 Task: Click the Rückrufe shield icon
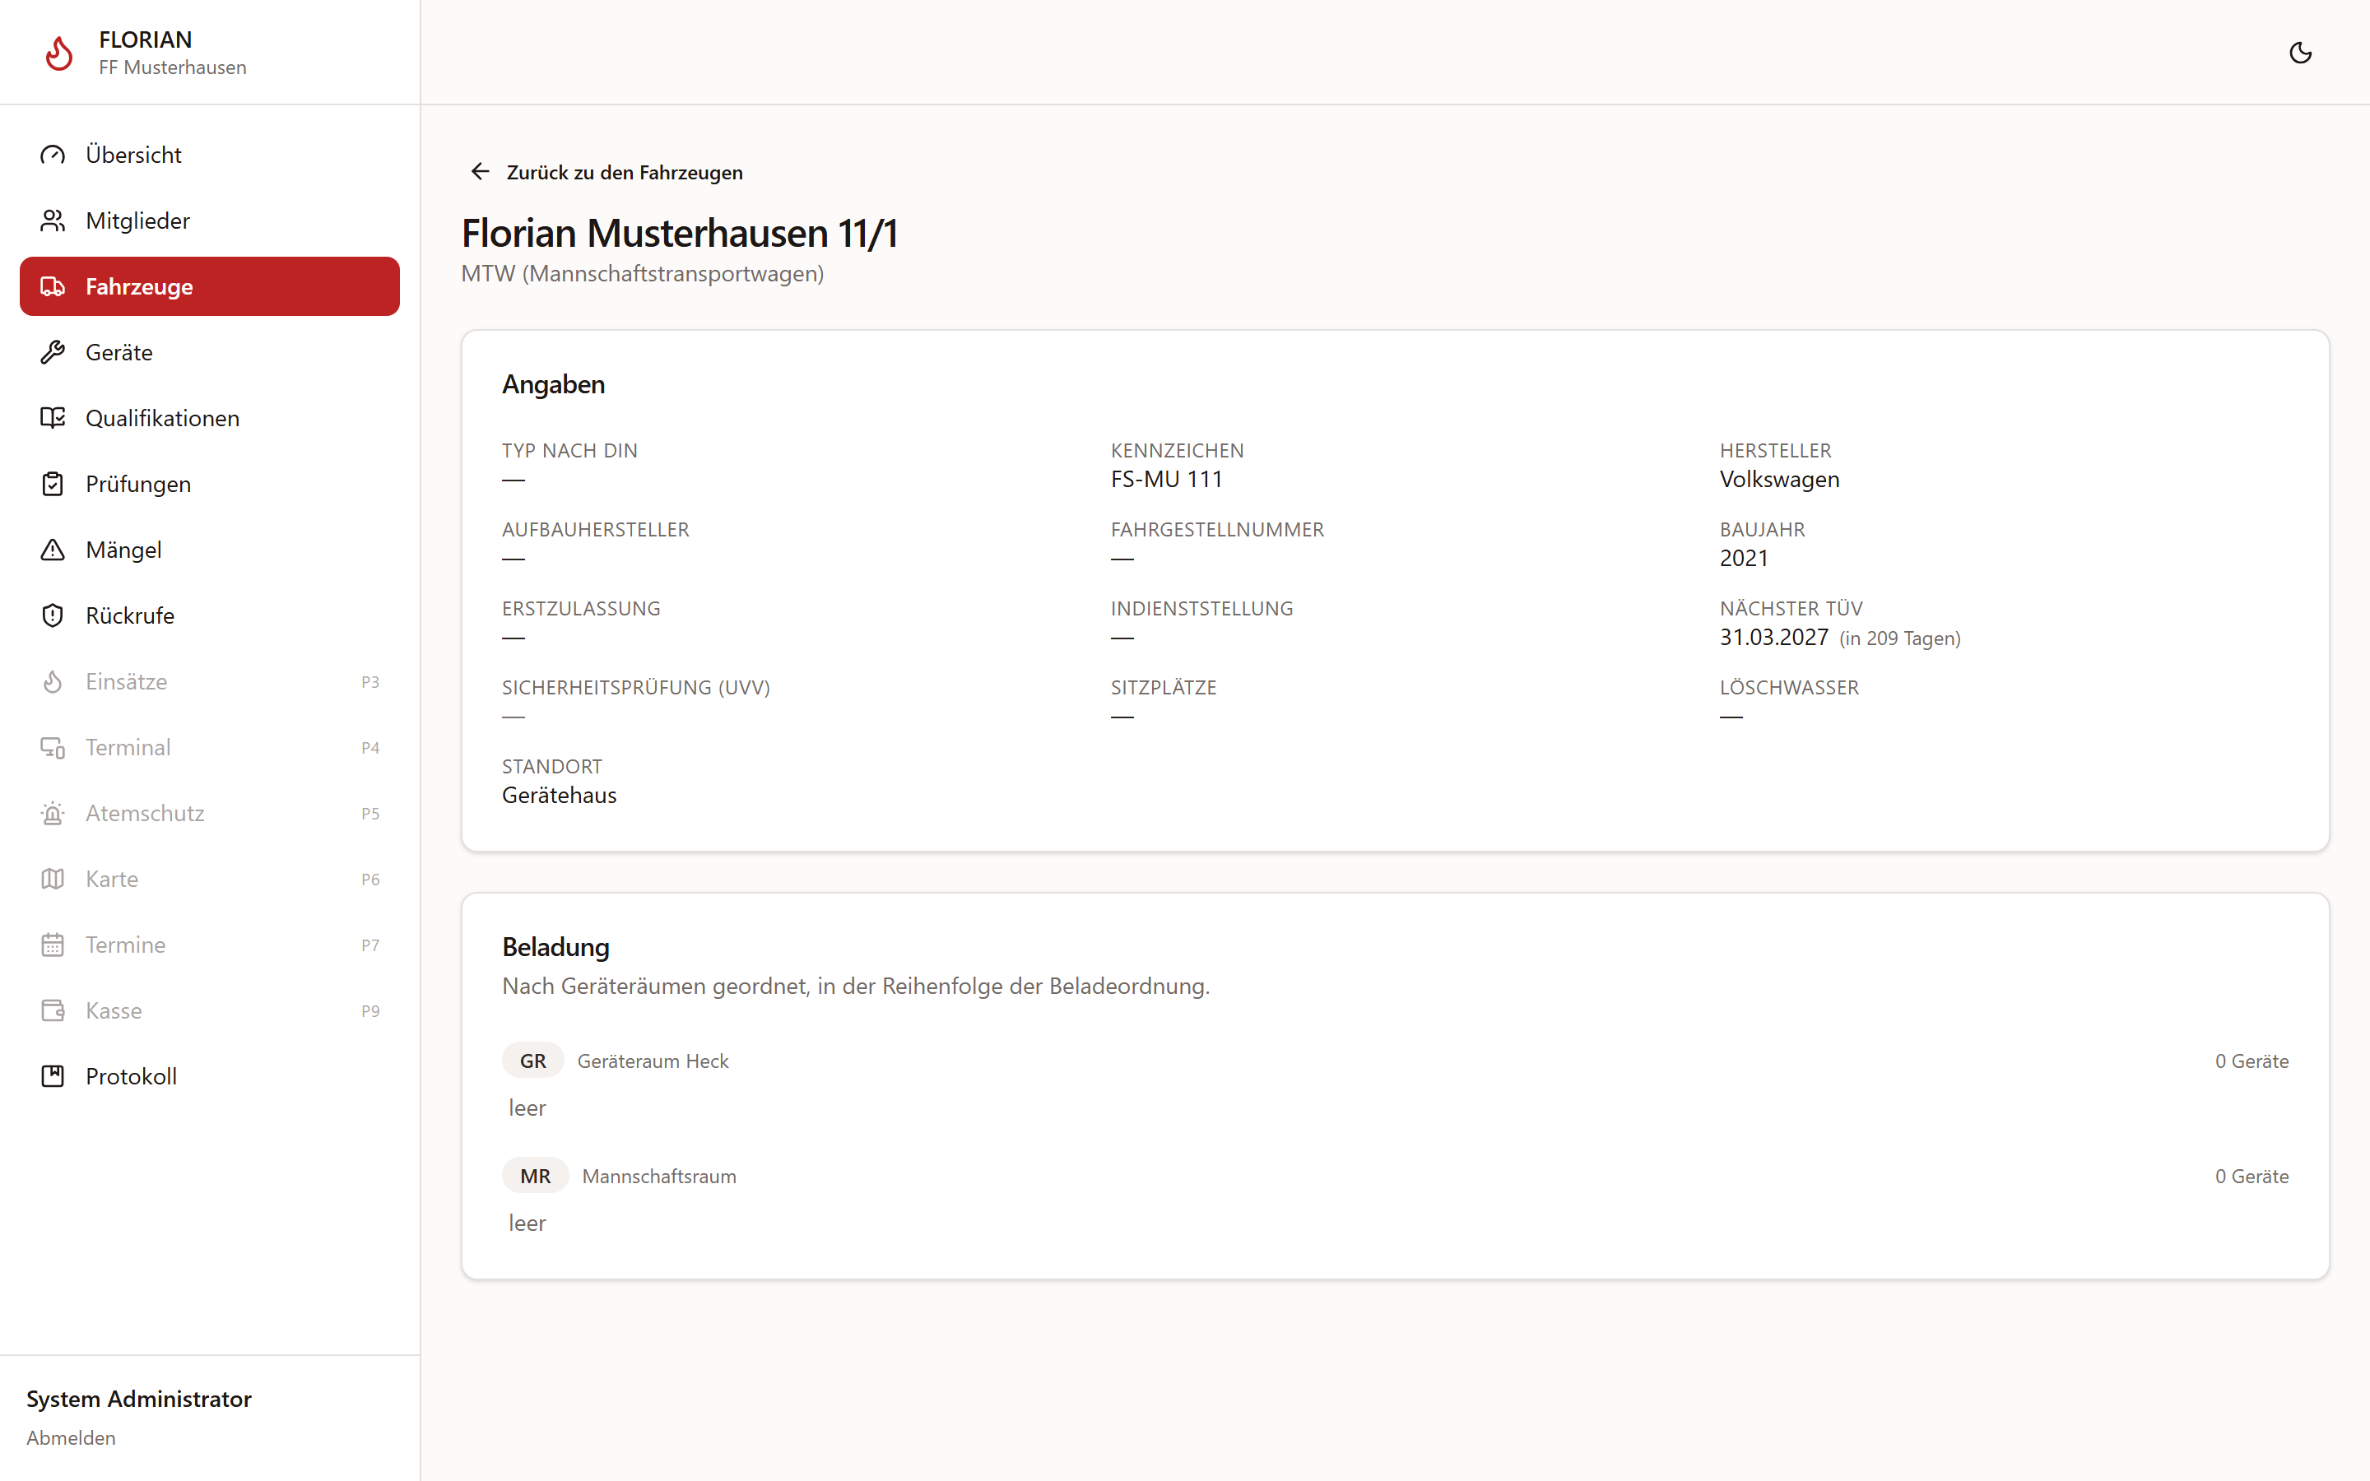tap(53, 615)
